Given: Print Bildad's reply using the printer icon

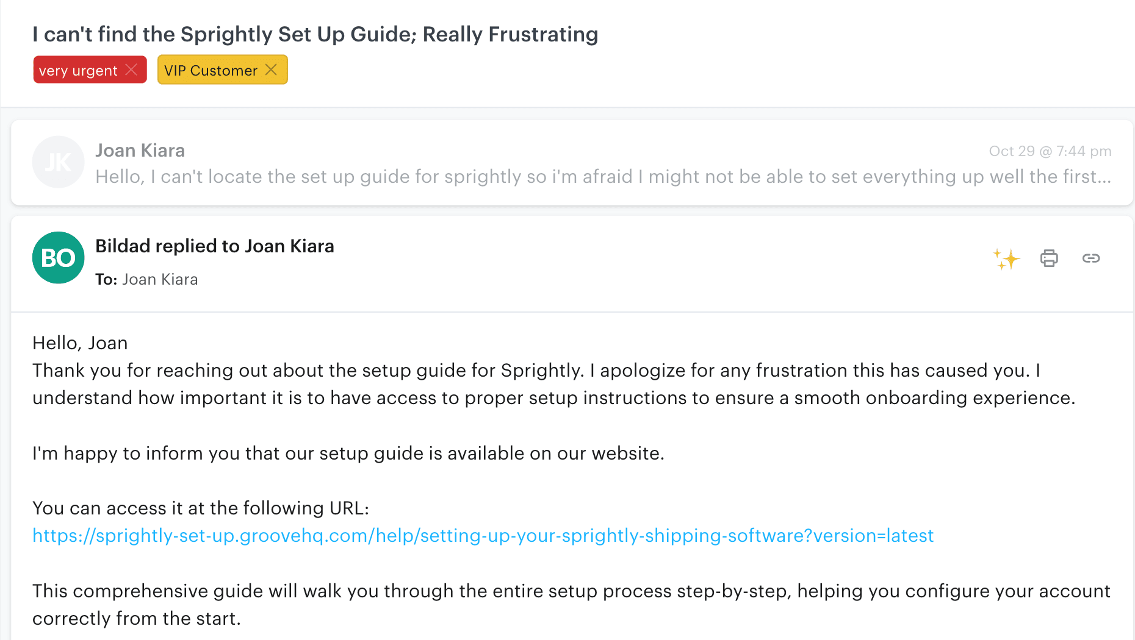Looking at the screenshot, I should 1048,258.
